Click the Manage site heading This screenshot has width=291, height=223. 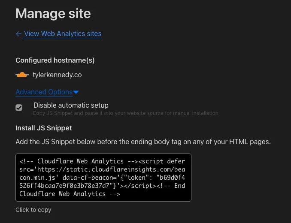click(53, 13)
